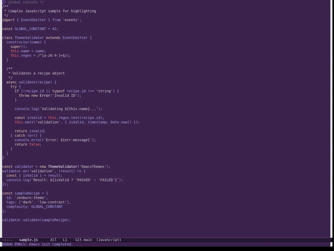Image resolution: width=334 pixels, height=251 pixels.
Task: Place cursor on '/* global console */' comment
Action: (x=23, y=2)
